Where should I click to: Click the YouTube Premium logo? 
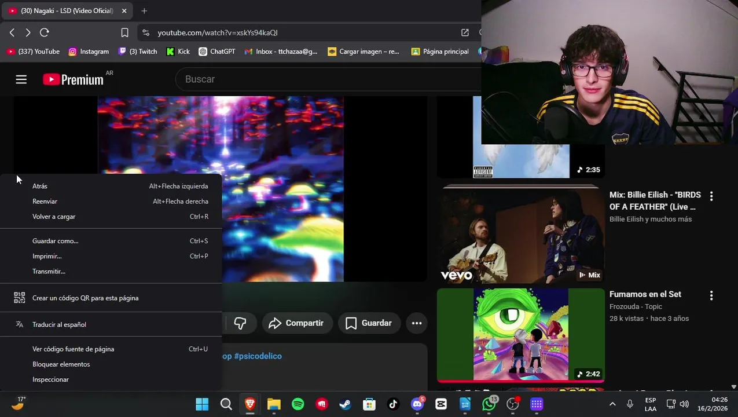(x=74, y=79)
